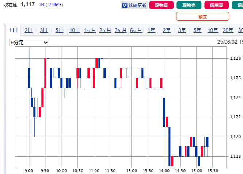The image size is (243, 174).
Task: Click the 15:30 time axis label
Action: tap(213, 171)
